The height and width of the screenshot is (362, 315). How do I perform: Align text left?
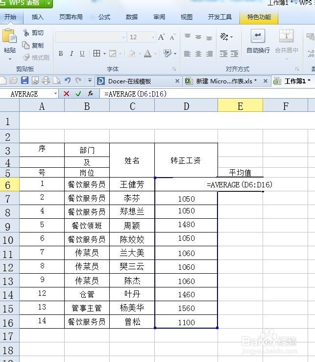click(x=187, y=54)
